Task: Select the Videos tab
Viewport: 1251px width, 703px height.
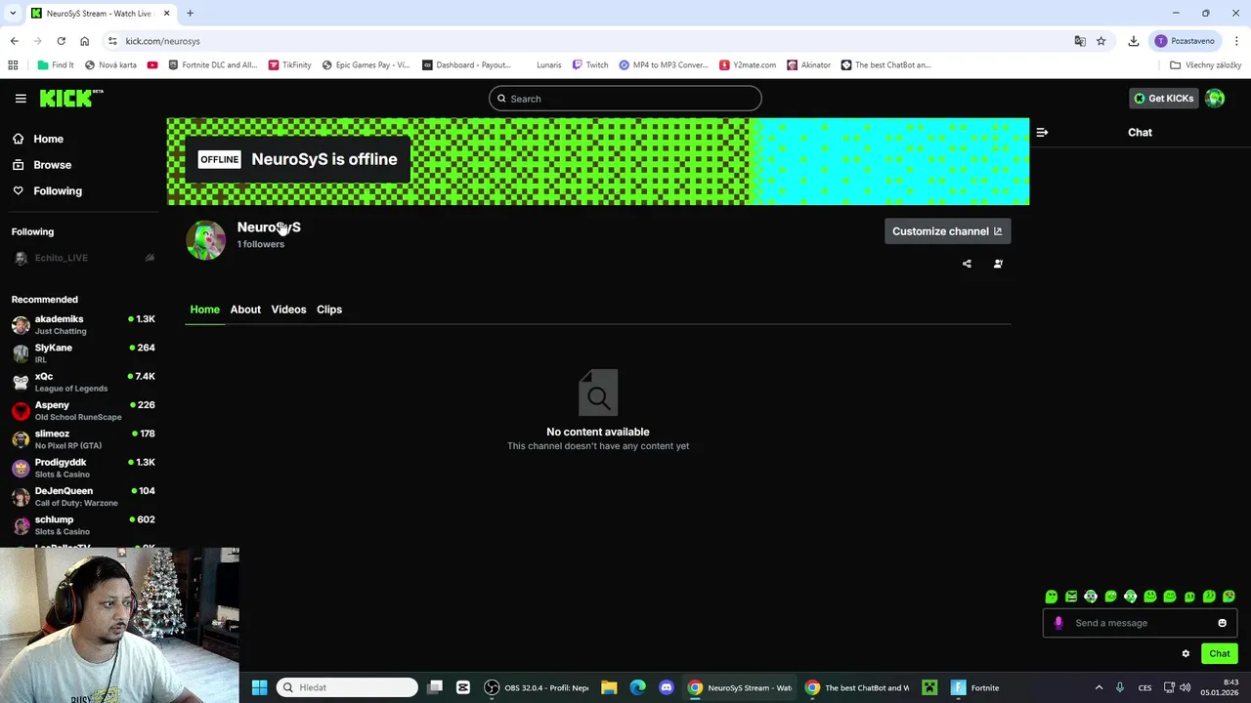Action: point(288,310)
